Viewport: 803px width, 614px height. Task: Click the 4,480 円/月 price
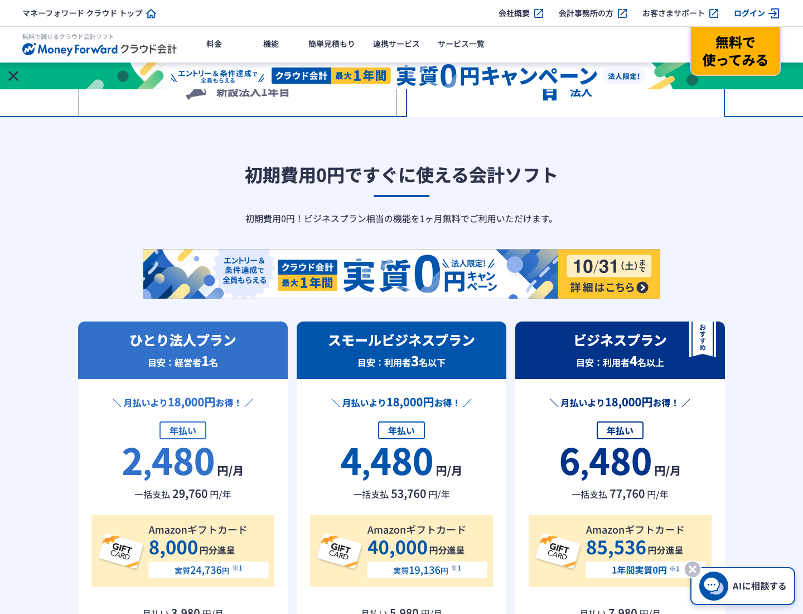coord(401,463)
